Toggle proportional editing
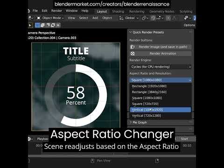The height and width of the screenshot is (168, 224). point(168,18)
